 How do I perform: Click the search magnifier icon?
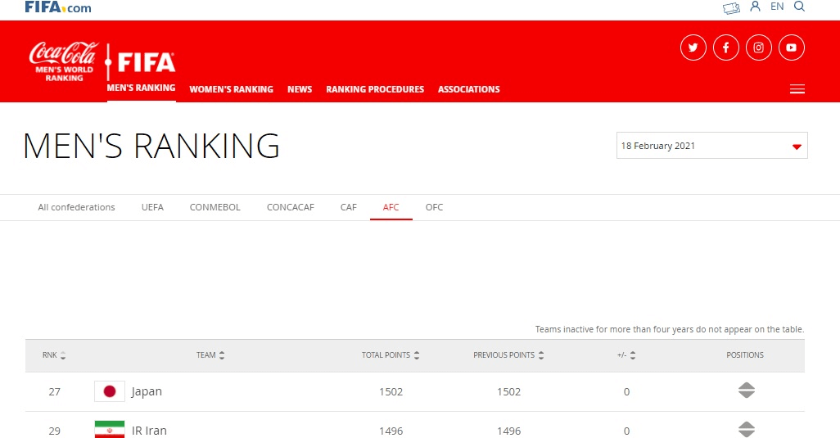800,7
